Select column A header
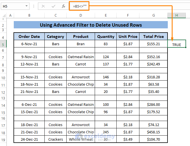Image resolution: width=190 pixels, height=146 pixels. pos(10,15)
